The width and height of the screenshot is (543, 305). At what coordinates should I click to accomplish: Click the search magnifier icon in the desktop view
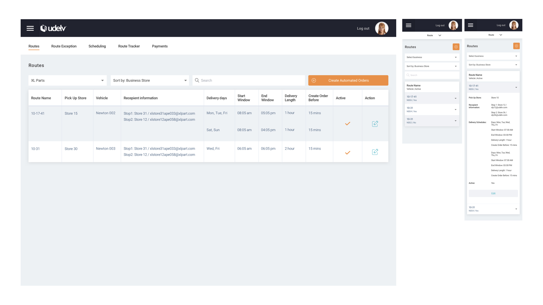pyautogui.click(x=197, y=80)
